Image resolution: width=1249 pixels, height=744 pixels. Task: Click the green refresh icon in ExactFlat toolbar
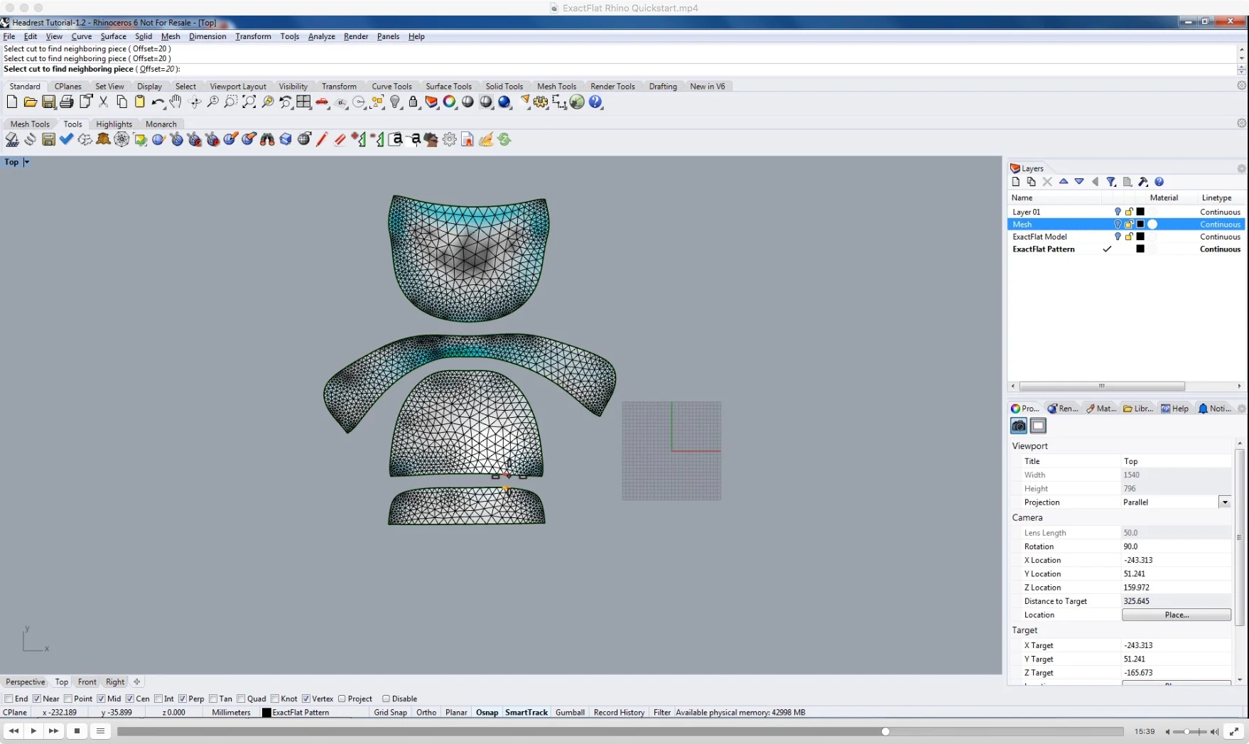[x=504, y=139]
